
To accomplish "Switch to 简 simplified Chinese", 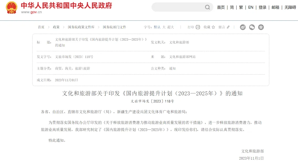I will 232,7.
